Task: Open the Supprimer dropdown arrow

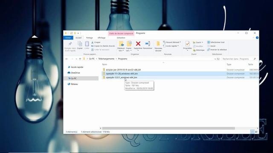Action: pyautogui.click(x=138, y=51)
